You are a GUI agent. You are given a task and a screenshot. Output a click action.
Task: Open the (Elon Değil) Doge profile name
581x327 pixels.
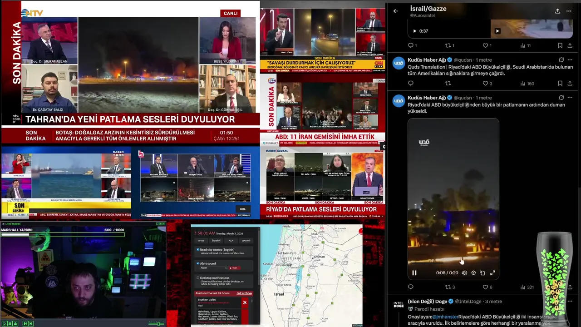point(427,301)
